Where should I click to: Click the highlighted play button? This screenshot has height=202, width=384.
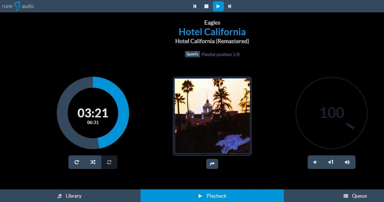click(x=218, y=6)
